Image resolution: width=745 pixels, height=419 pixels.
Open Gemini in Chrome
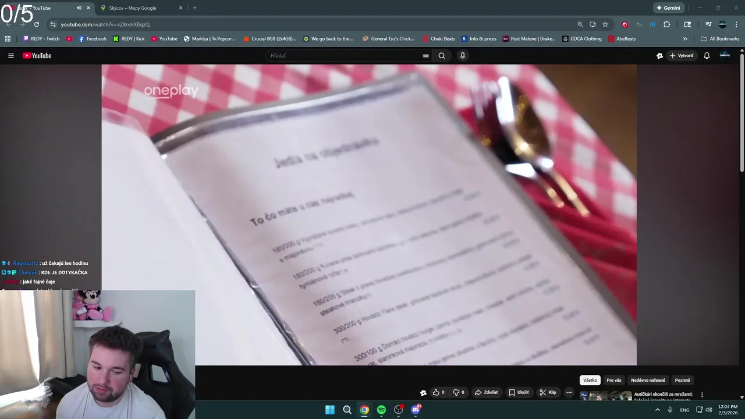click(x=668, y=8)
